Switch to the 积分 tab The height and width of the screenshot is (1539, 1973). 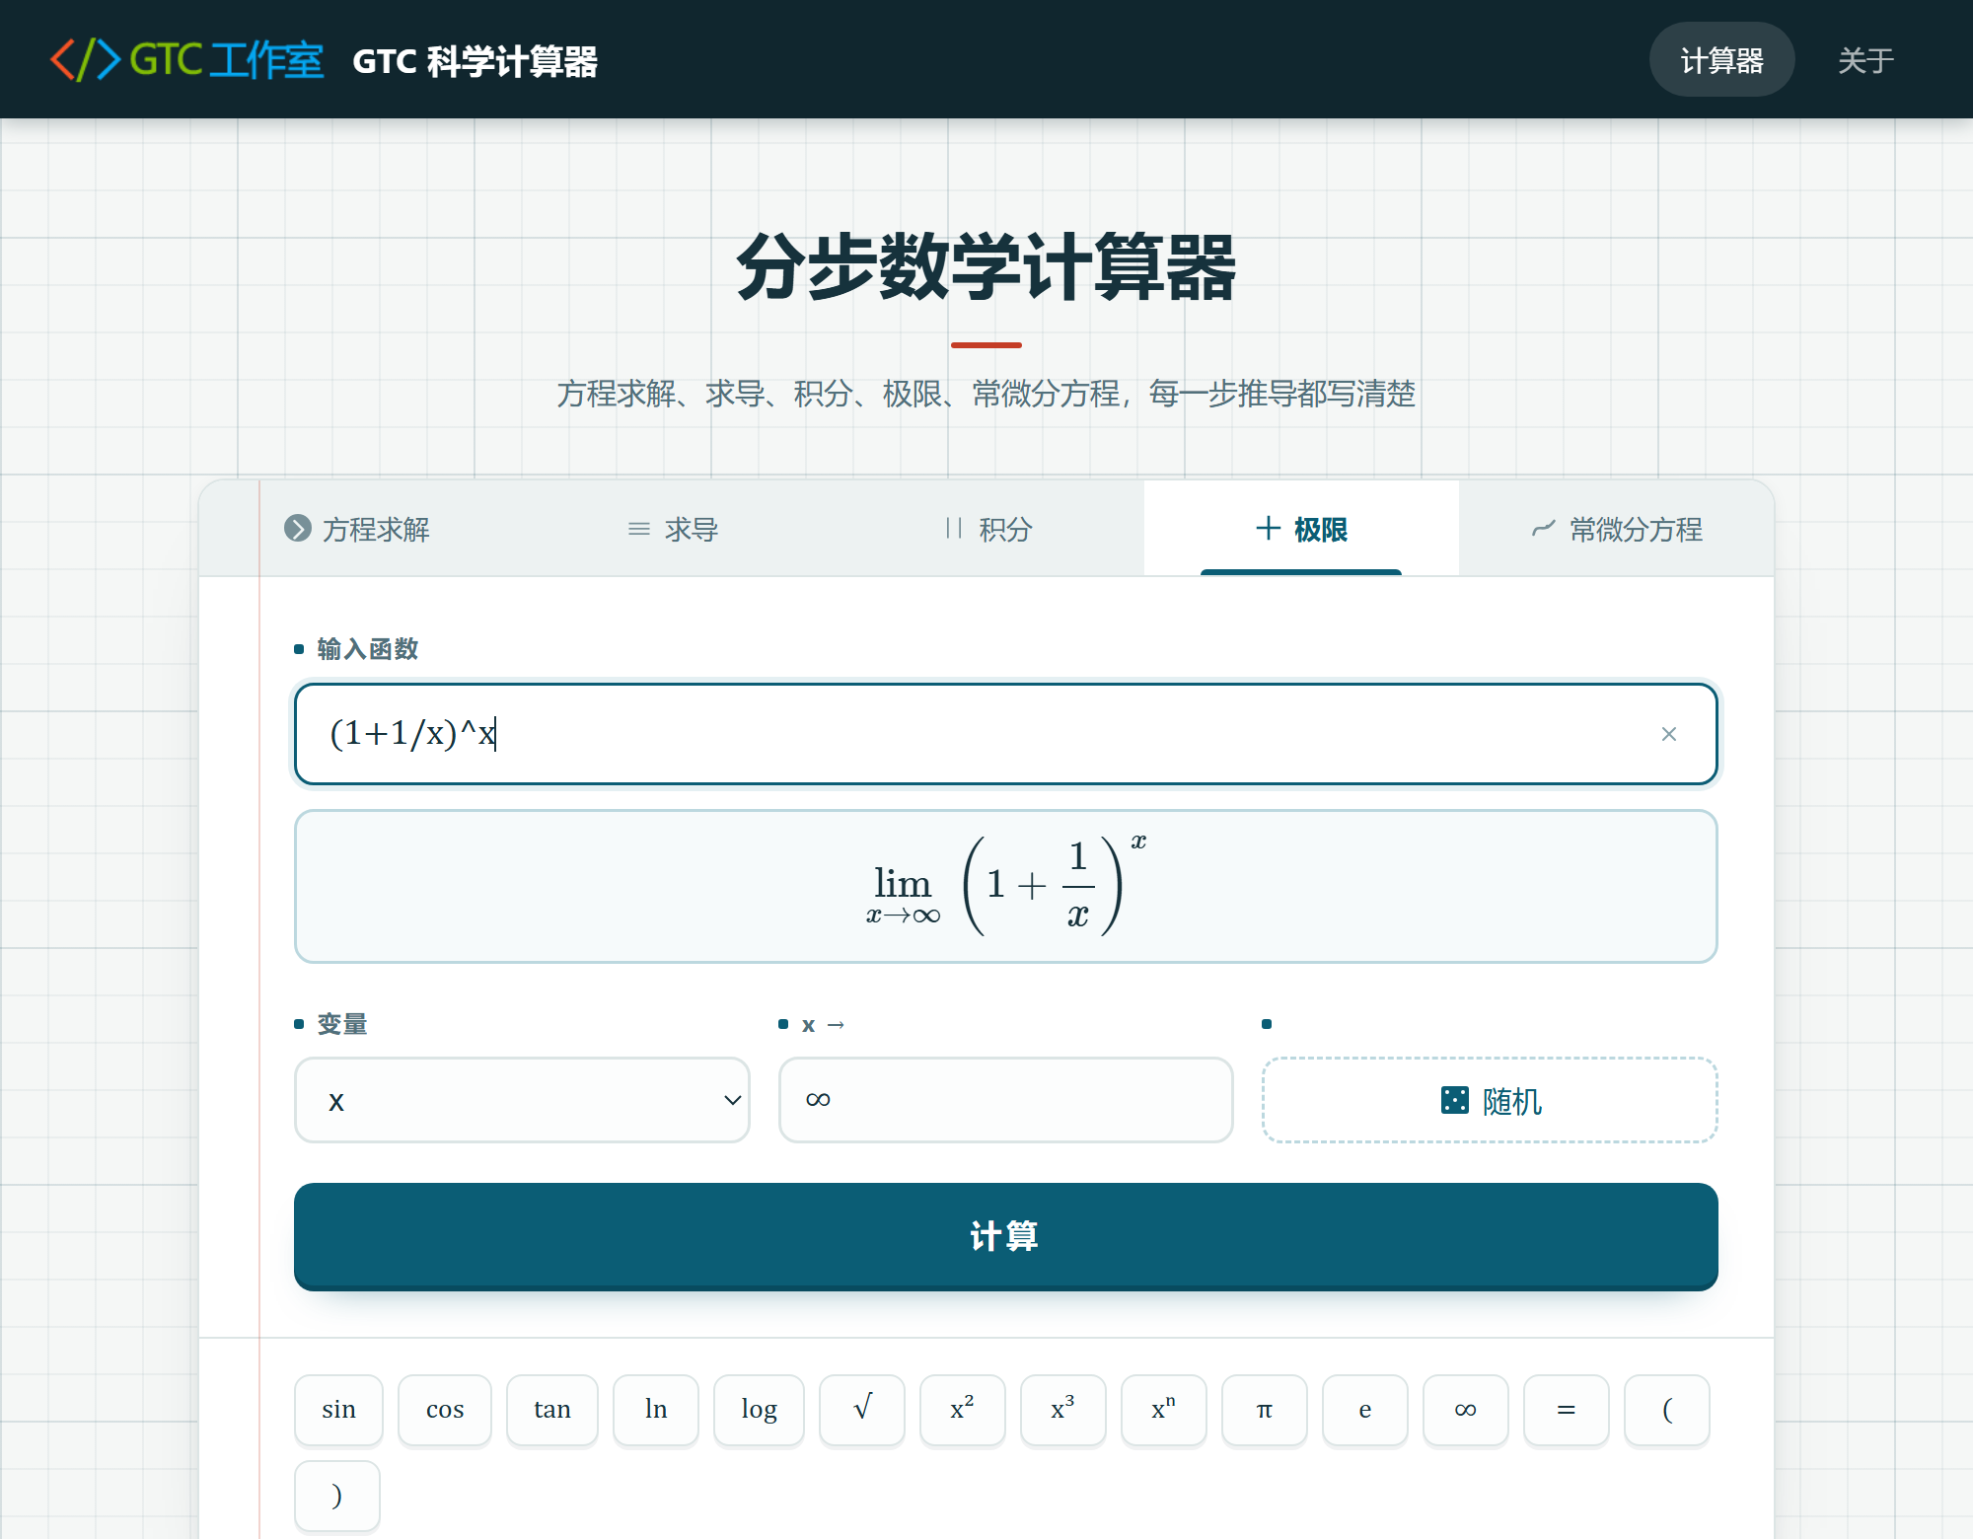(x=987, y=529)
